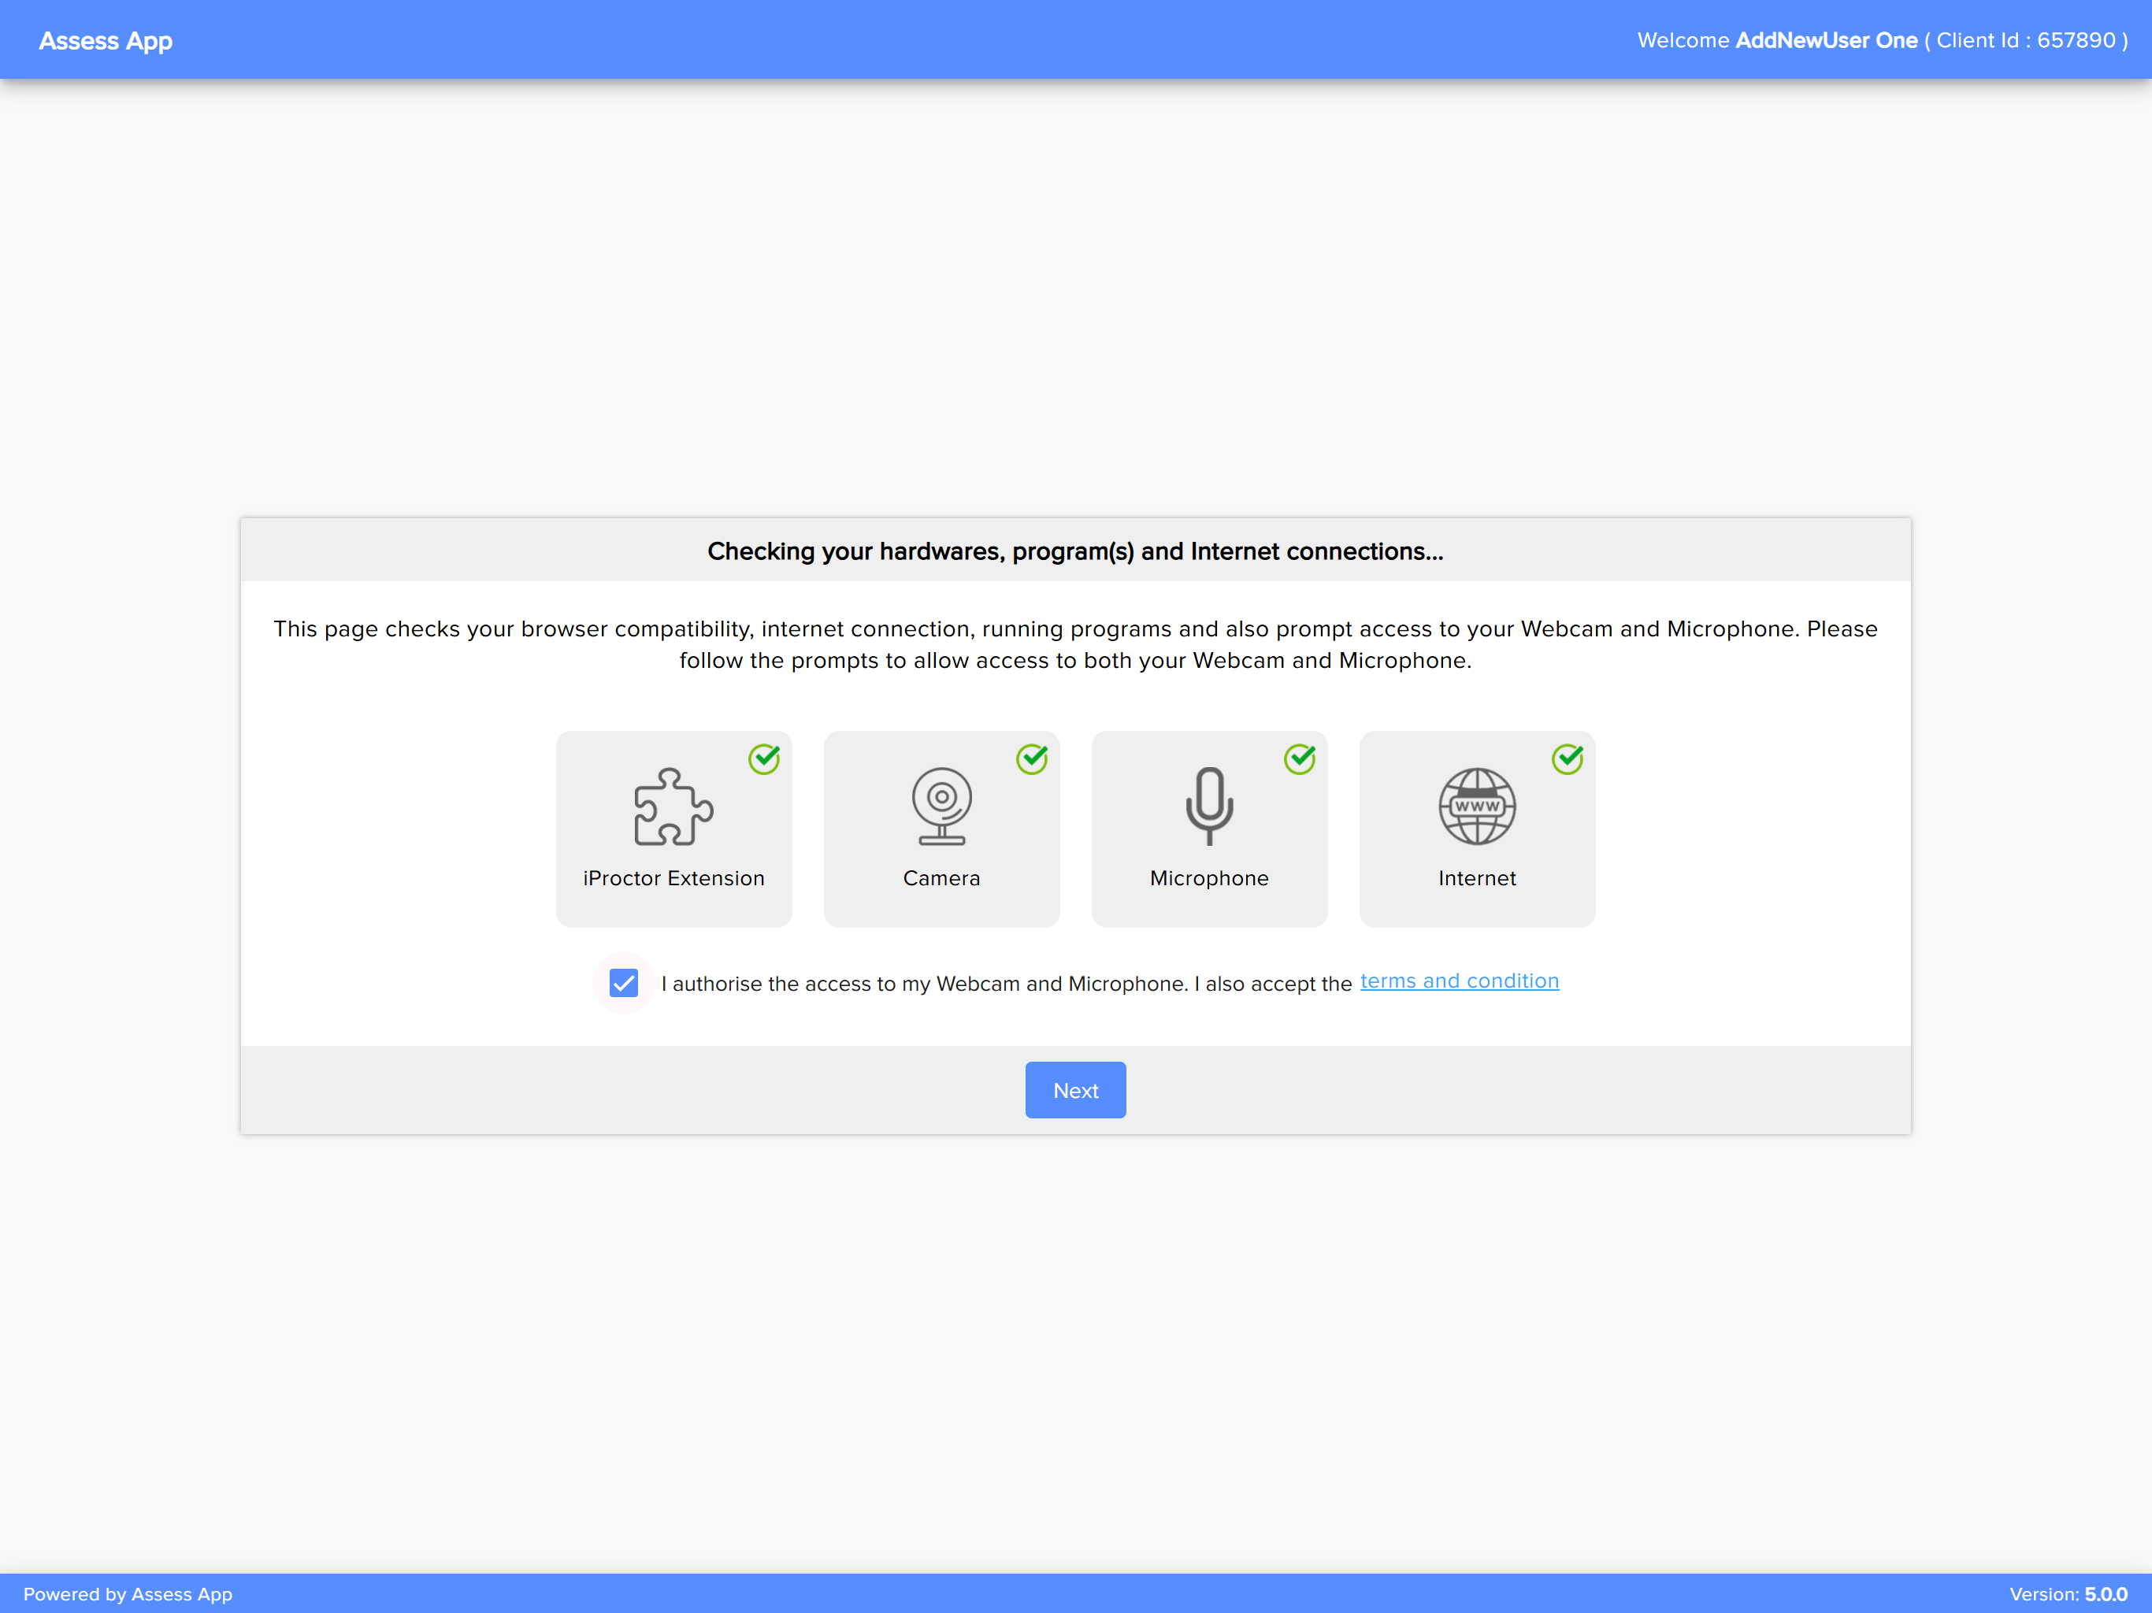Click the "I authorise the access" statement text
2152x1613 pixels.
(1006, 984)
